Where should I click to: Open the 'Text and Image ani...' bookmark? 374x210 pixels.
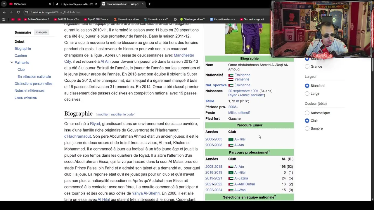coord(253,20)
